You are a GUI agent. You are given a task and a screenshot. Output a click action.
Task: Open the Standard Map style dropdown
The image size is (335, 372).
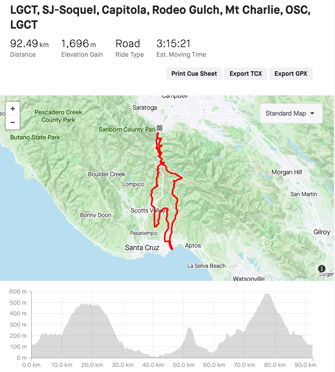pyautogui.click(x=291, y=113)
